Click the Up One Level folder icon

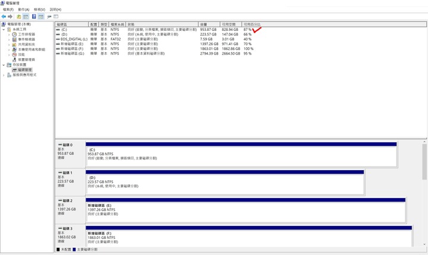(19, 17)
